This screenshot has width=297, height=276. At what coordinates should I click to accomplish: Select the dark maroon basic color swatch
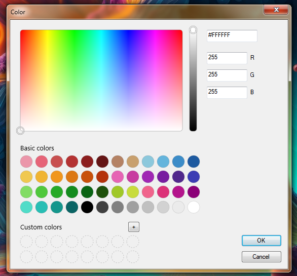[102, 162]
